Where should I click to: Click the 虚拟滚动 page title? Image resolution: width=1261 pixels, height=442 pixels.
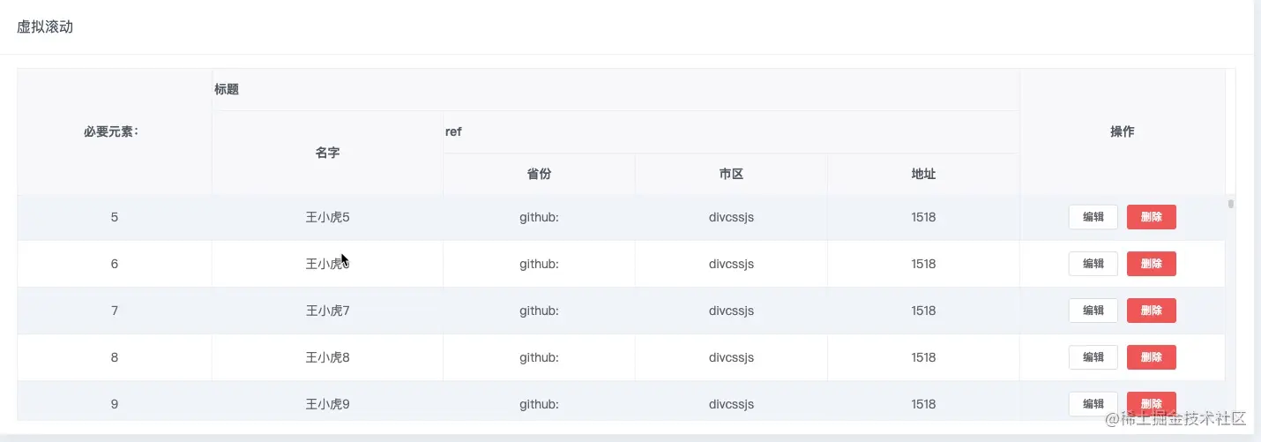coord(45,27)
